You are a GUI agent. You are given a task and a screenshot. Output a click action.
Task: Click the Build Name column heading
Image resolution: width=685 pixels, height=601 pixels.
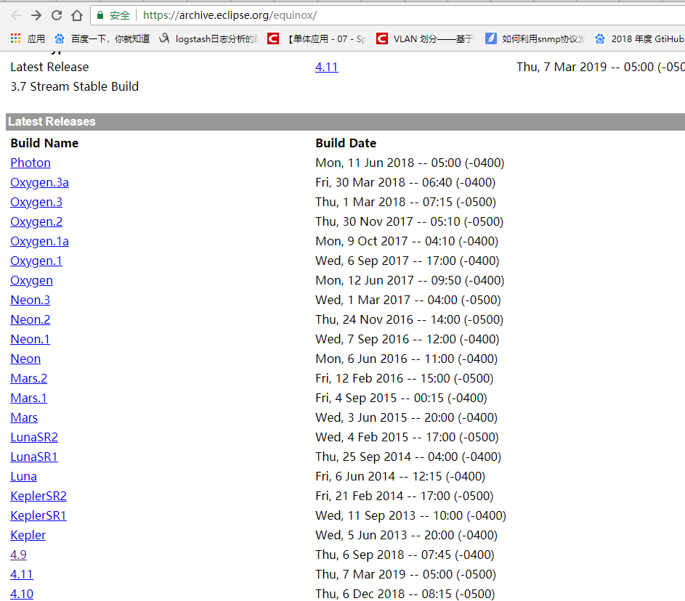coord(44,143)
